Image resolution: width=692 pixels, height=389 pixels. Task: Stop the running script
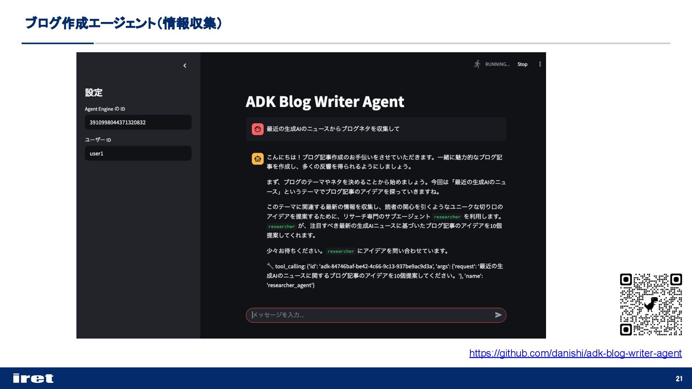[522, 64]
